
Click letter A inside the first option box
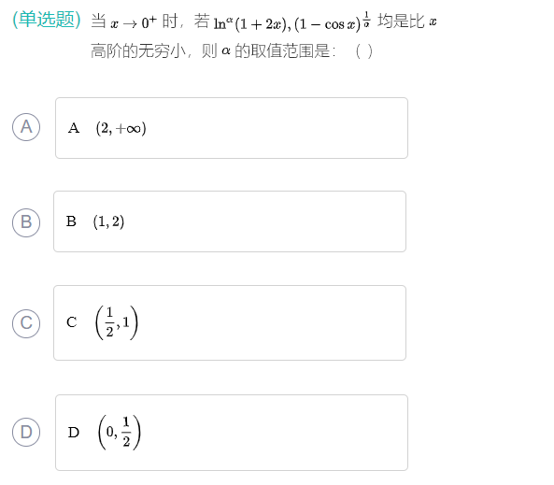74,128
